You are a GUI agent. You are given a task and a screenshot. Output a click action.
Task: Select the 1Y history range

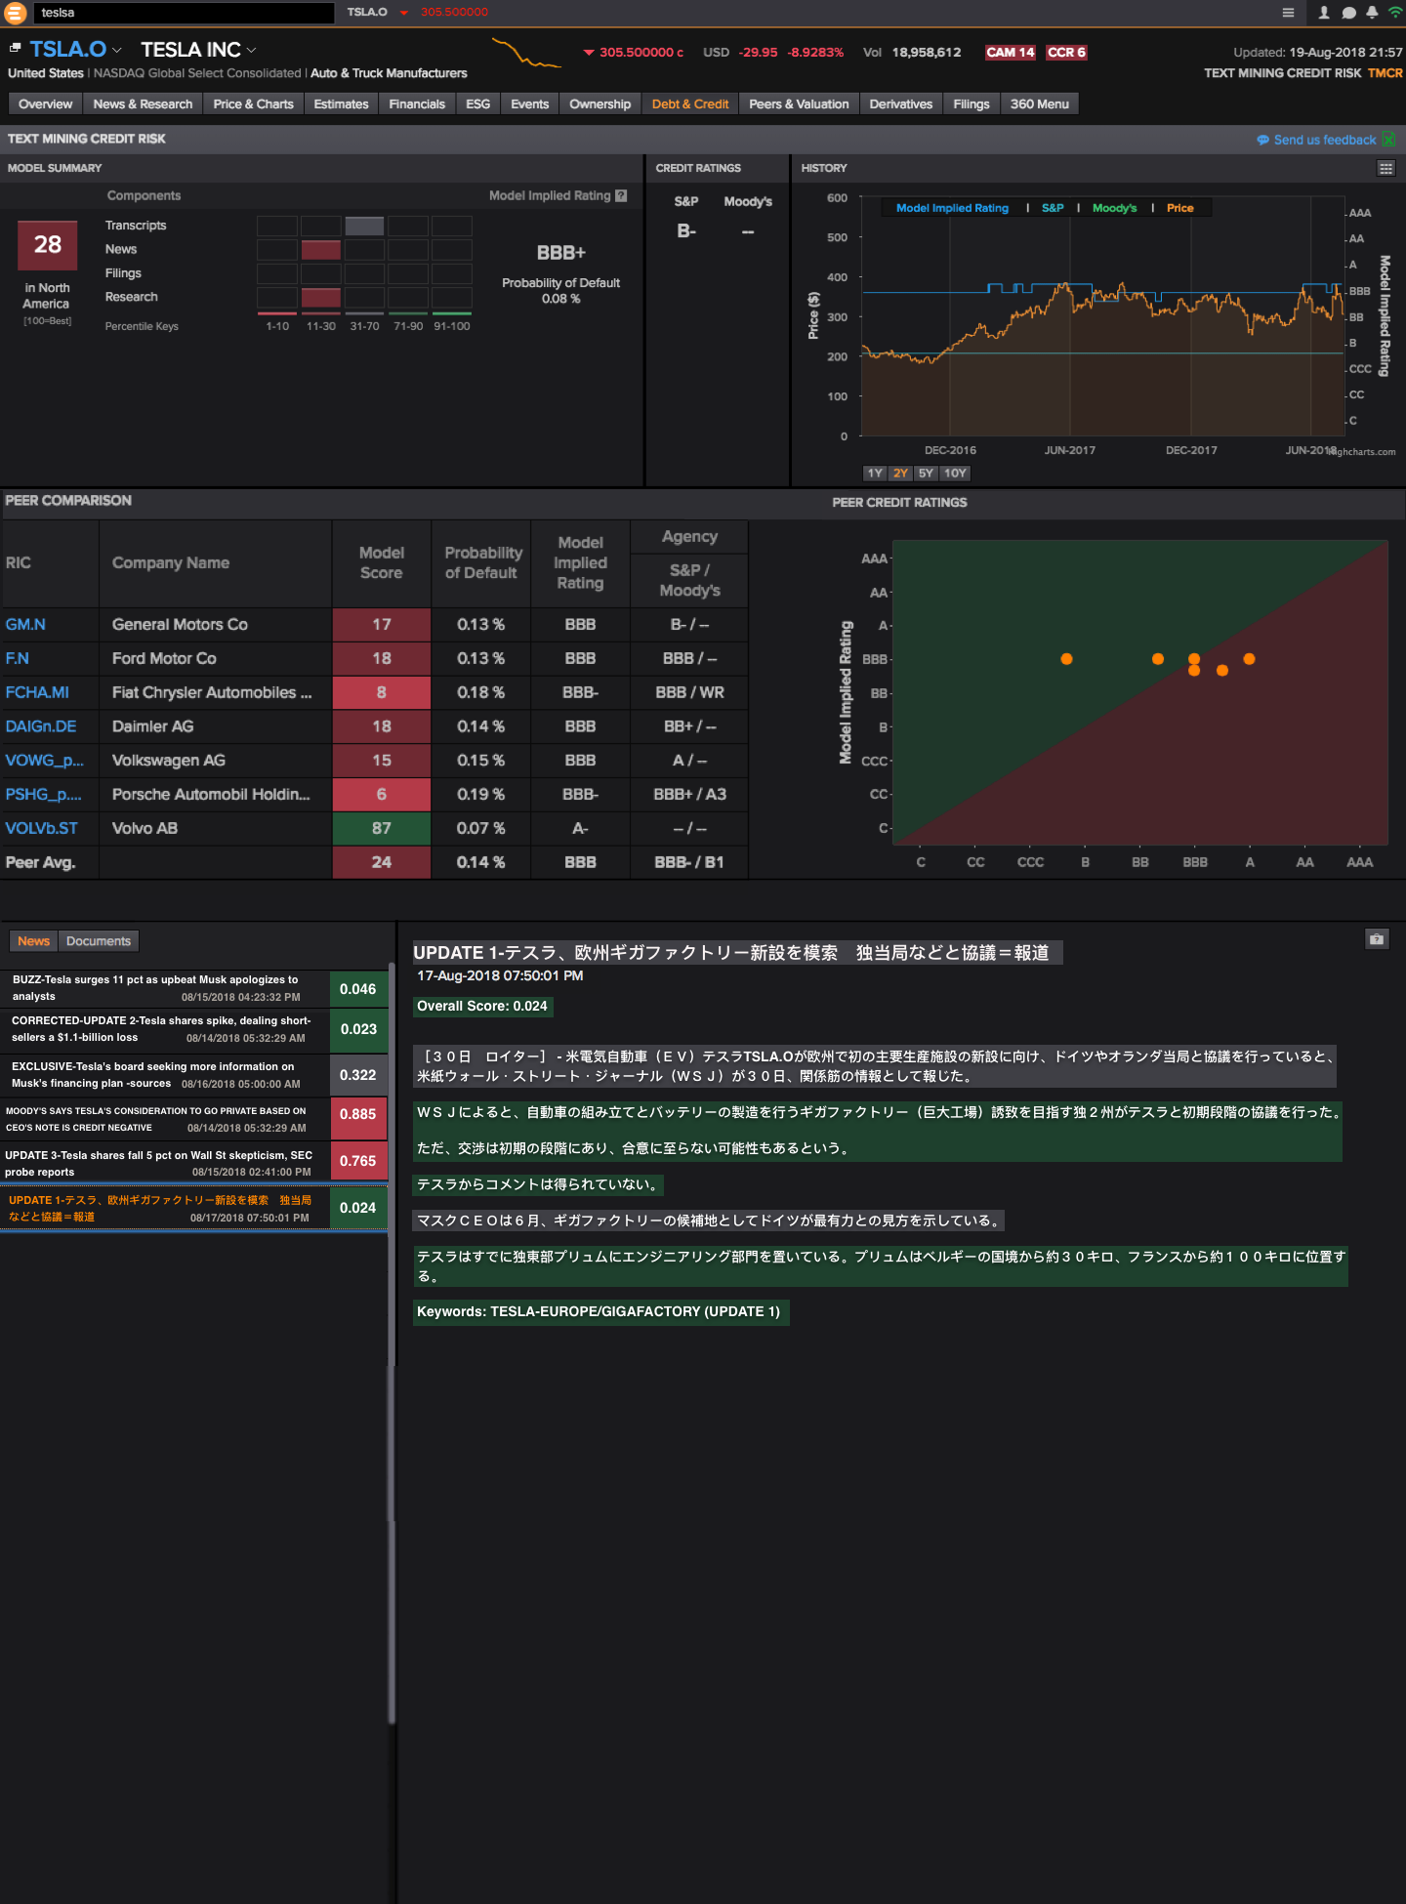click(x=875, y=473)
